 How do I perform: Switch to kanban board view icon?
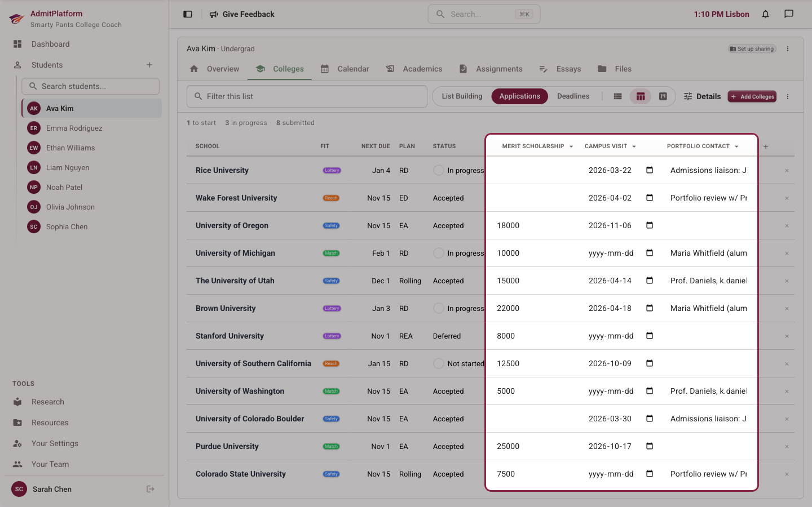point(663,96)
